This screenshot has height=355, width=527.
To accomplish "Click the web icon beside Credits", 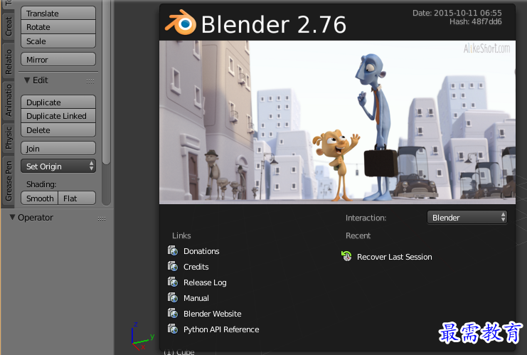I will click(173, 266).
